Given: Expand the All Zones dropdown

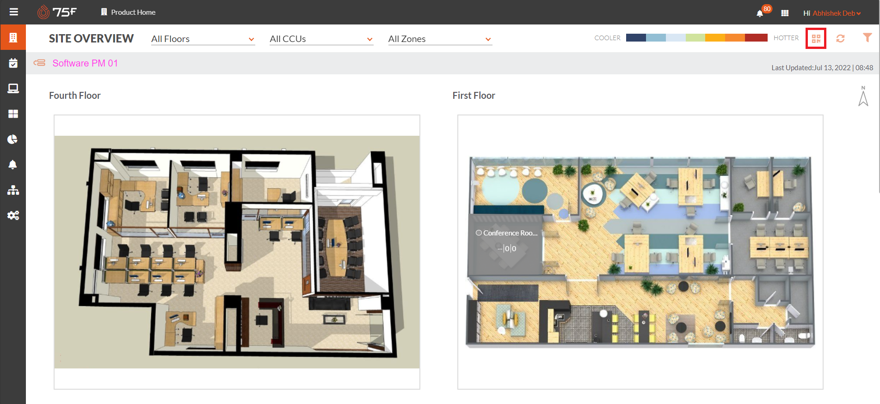Looking at the screenshot, I should [x=440, y=39].
